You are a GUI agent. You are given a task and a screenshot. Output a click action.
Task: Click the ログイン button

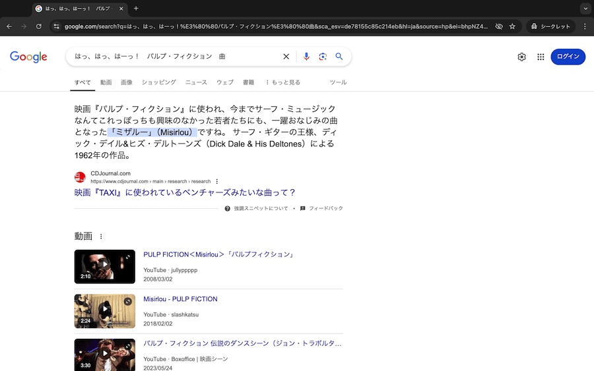click(x=568, y=57)
